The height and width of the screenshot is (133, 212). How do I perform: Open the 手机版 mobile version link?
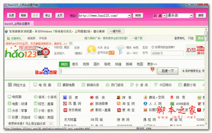point(43,38)
